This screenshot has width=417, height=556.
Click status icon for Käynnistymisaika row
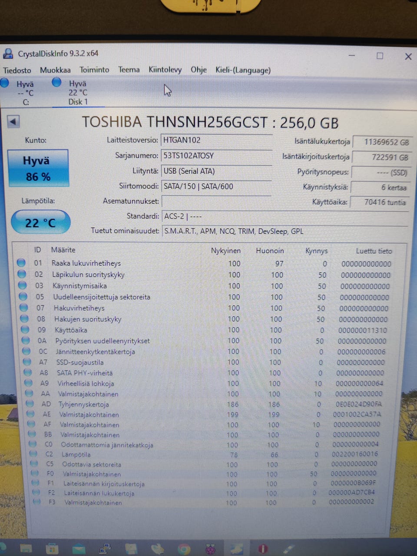coord(23,285)
